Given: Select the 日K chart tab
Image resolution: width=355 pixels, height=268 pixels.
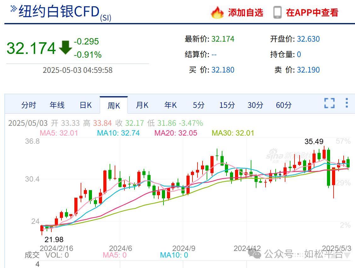Looking at the screenshot, I should coord(85,105).
